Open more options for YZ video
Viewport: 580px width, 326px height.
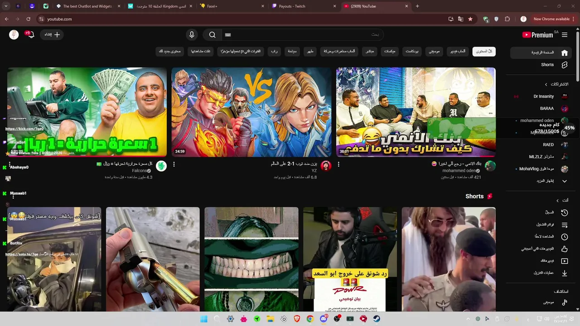pyautogui.click(x=174, y=164)
